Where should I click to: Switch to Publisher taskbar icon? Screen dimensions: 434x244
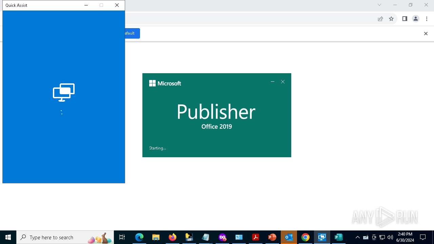click(339, 237)
